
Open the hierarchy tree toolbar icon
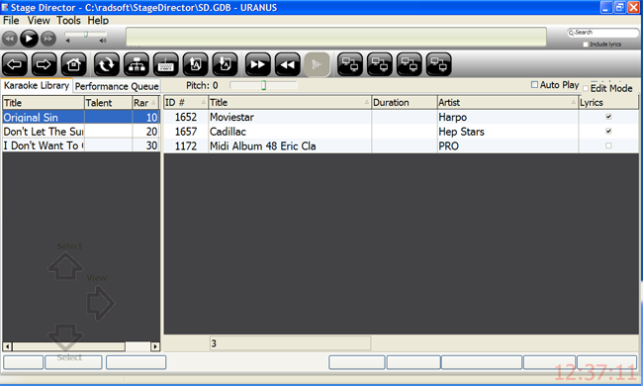pyautogui.click(x=137, y=64)
